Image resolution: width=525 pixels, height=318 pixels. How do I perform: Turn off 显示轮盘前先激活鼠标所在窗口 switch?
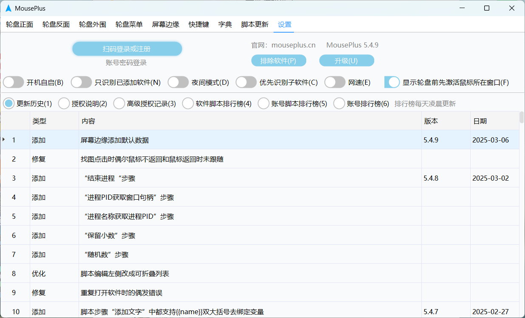[392, 82]
